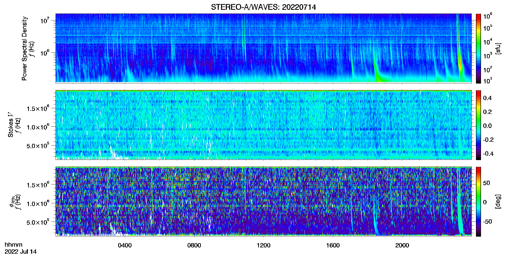The width and height of the screenshot is (527, 271).
Task: Click the 10^7 frequency tick on the power panel
Action: (45, 20)
